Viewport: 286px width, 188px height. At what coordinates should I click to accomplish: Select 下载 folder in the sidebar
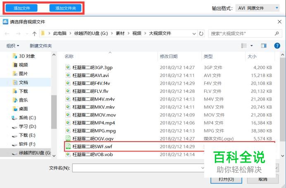point(20,91)
